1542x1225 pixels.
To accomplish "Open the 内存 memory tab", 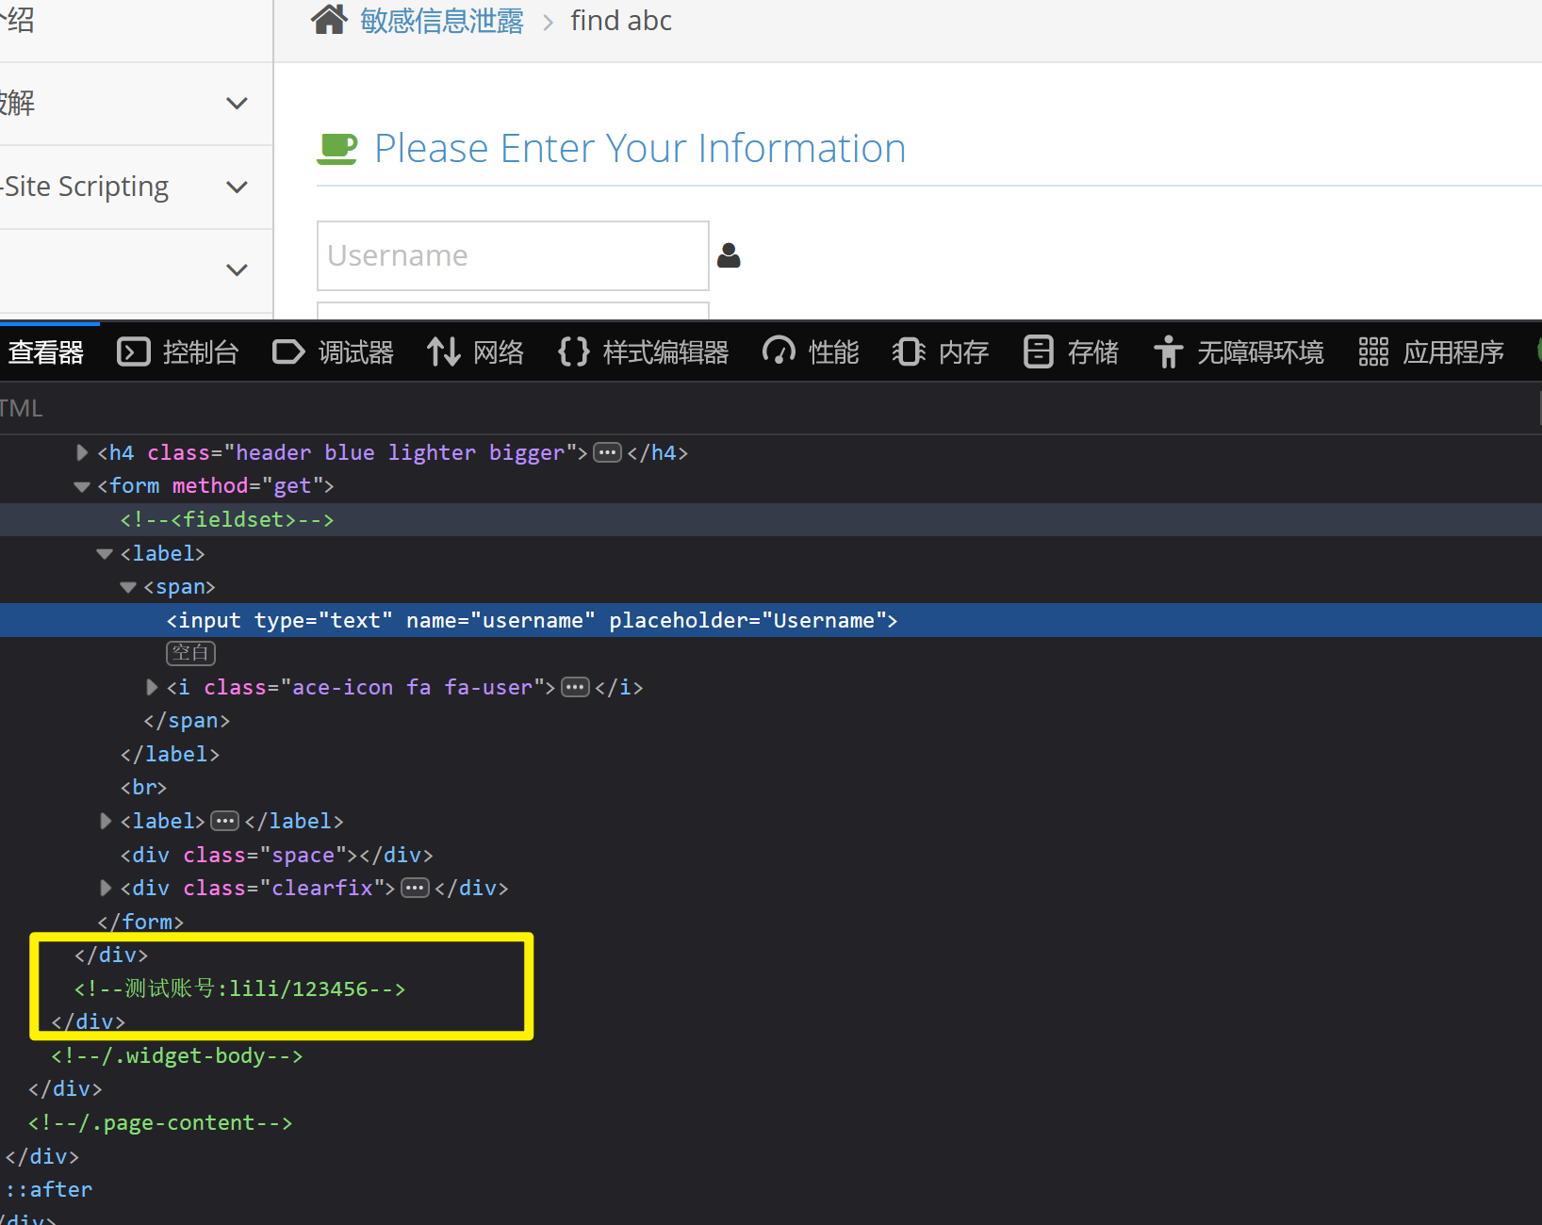I will click(x=963, y=352).
